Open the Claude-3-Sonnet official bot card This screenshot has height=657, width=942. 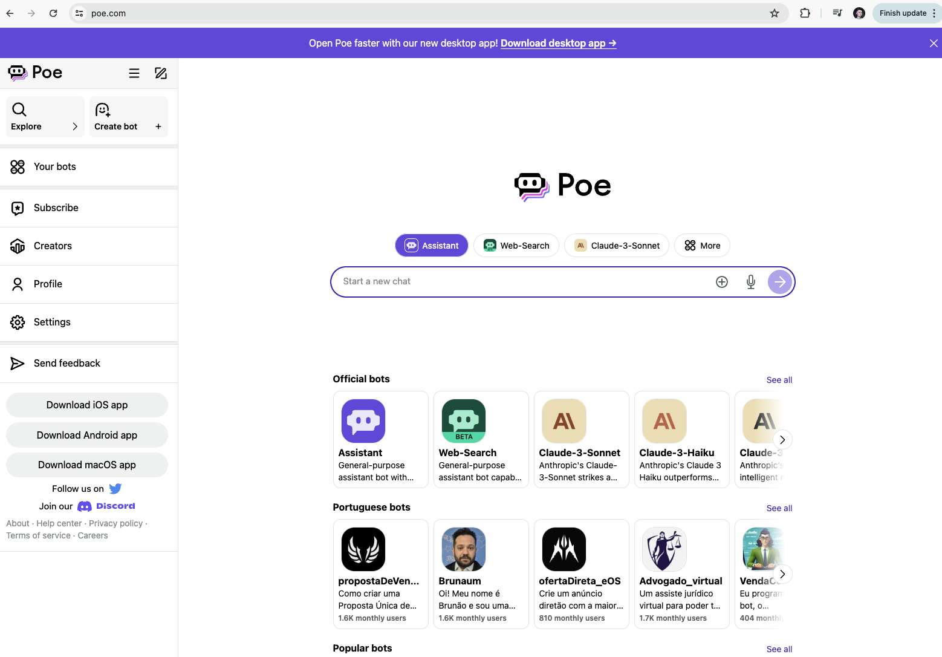[582, 439]
